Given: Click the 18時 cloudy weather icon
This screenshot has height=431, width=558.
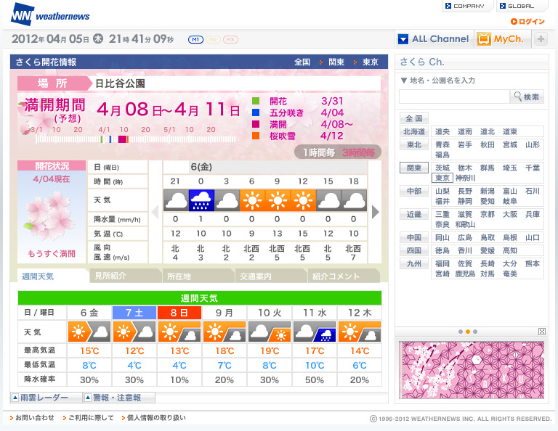Looking at the screenshot, I should (354, 200).
